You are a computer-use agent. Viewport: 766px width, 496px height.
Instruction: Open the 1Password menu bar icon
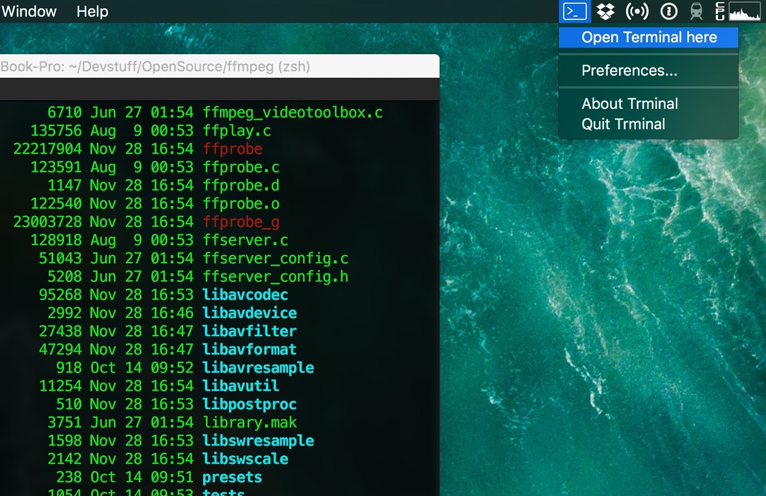(x=669, y=11)
